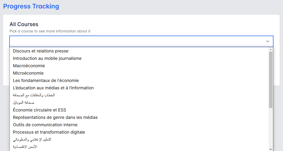Select the Macroéconomie course option

[29, 66]
